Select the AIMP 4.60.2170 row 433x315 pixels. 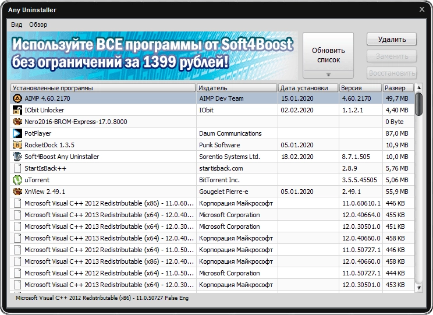212,98
